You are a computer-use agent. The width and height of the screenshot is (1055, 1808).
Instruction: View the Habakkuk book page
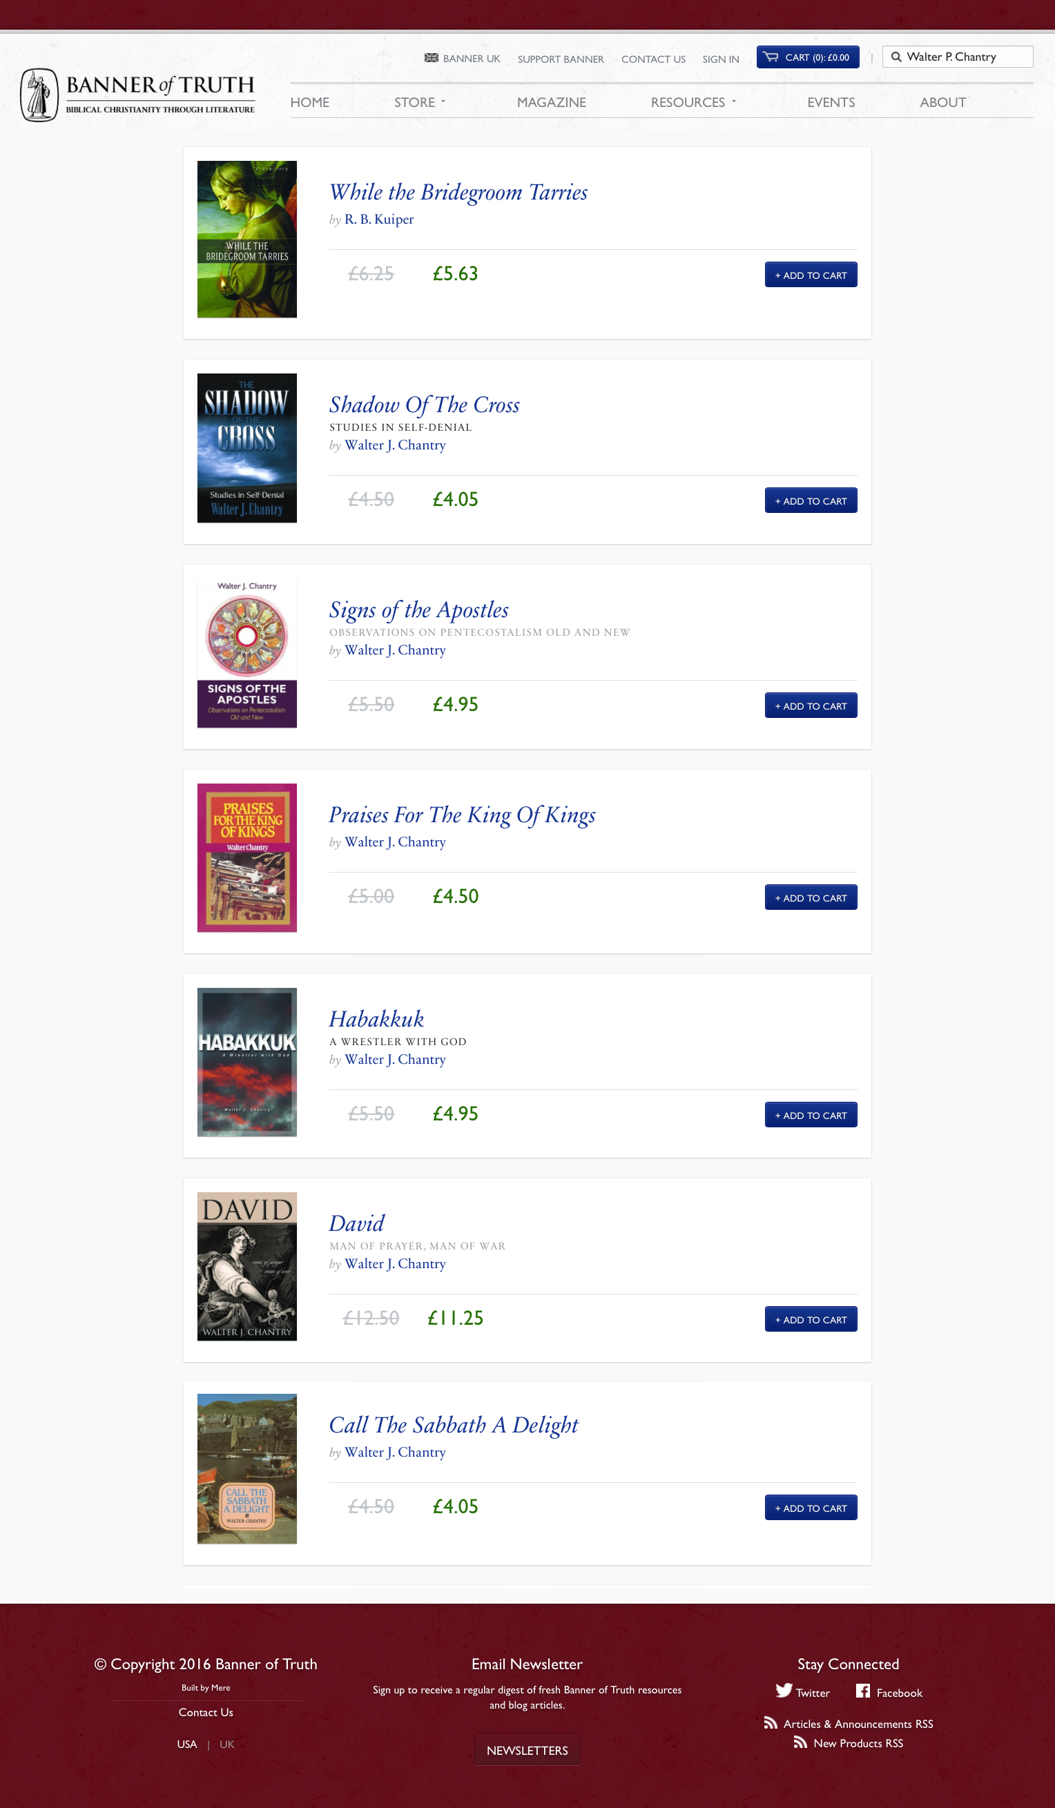click(x=376, y=1018)
